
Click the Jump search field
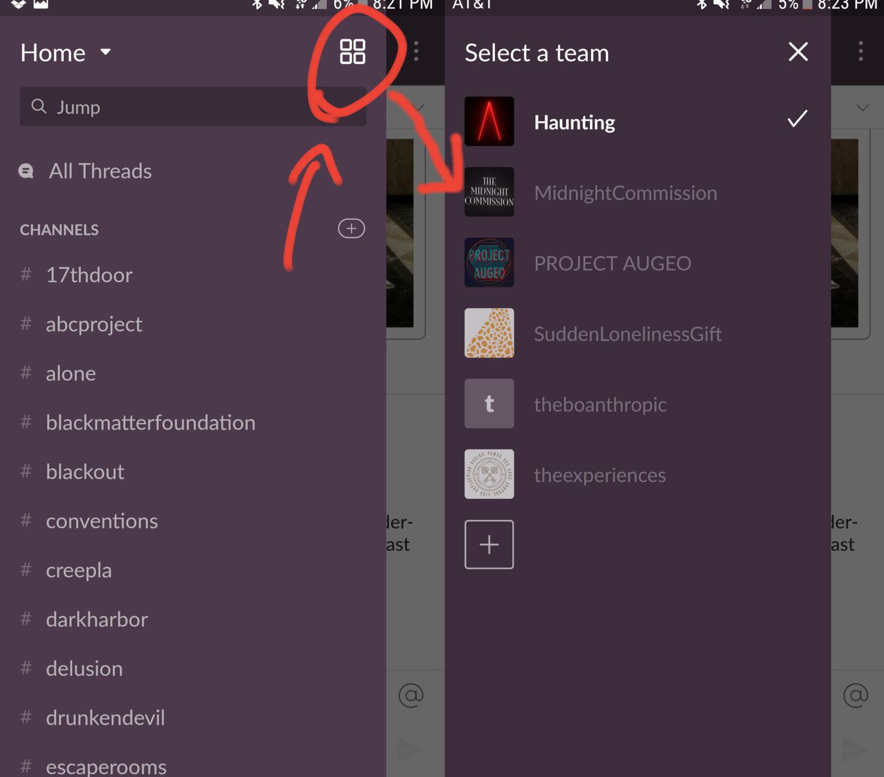(193, 107)
